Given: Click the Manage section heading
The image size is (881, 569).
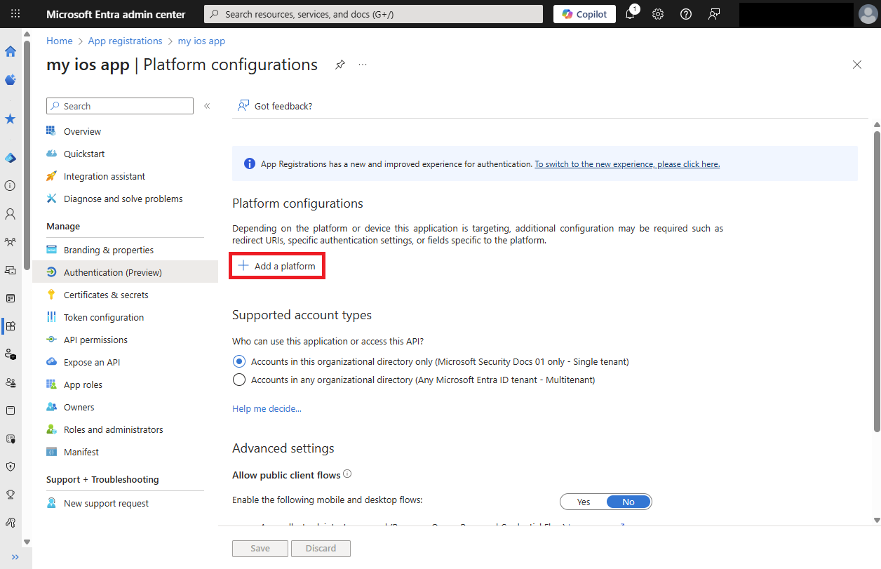Looking at the screenshot, I should (63, 227).
